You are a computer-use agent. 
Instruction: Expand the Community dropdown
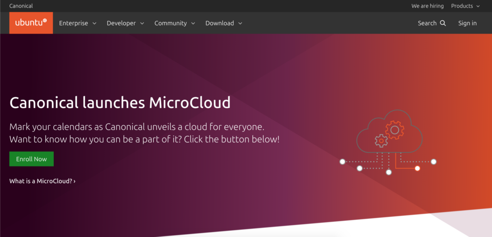point(174,23)
